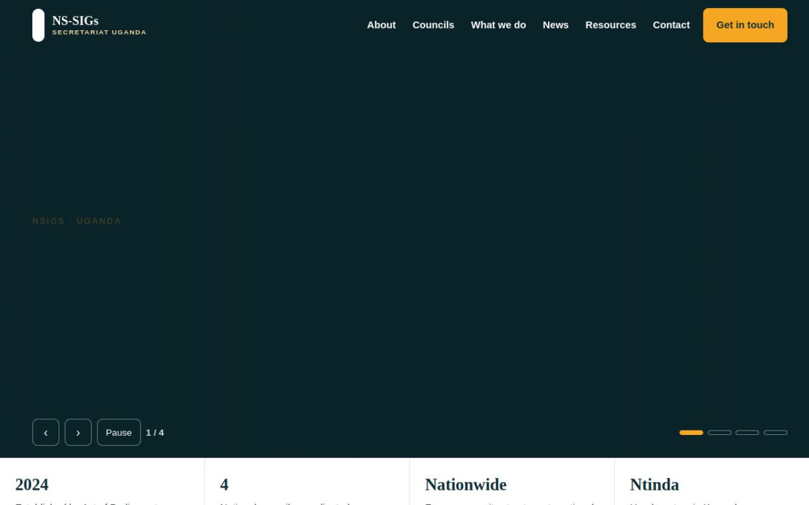
Task: Pause the hero slideshow
Action: pyautogui.click(x=119, y=432)
